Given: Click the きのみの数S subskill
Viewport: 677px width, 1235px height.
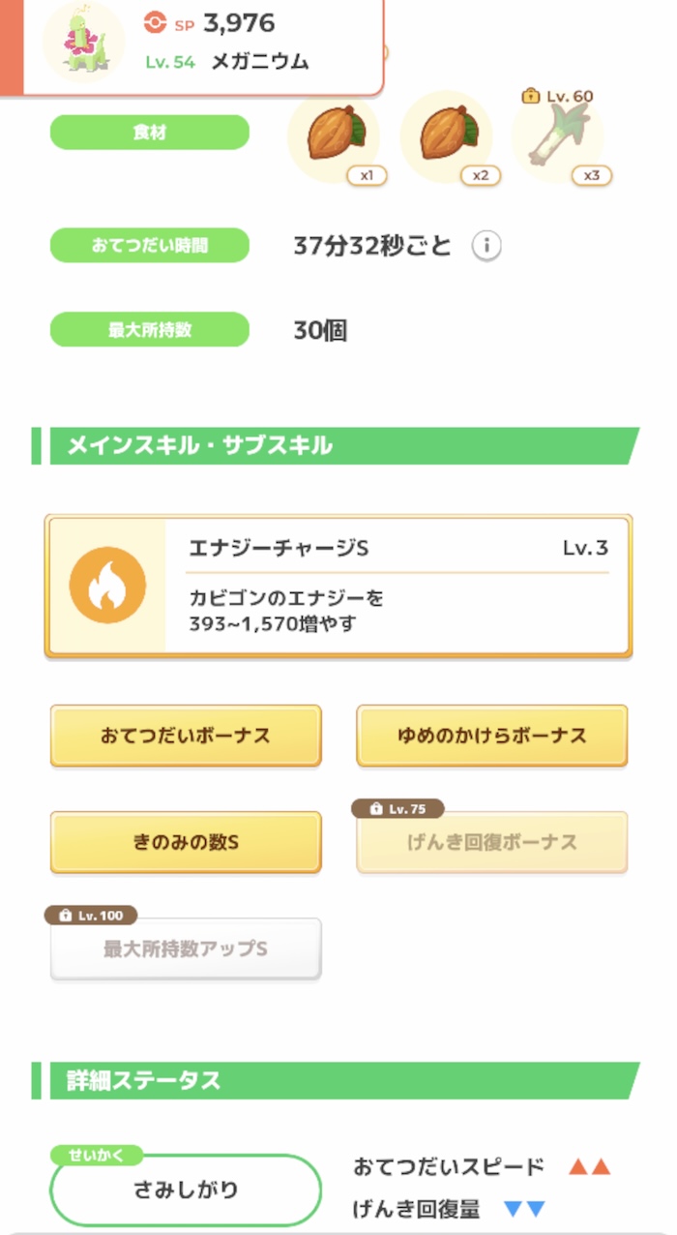Looking at the screenshot, I should point(185,842).
